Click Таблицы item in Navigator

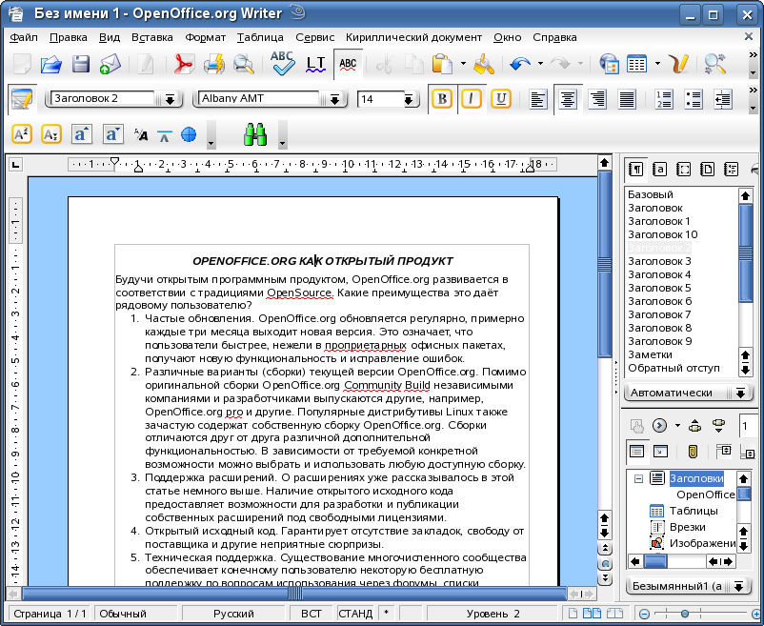point(694,511)
